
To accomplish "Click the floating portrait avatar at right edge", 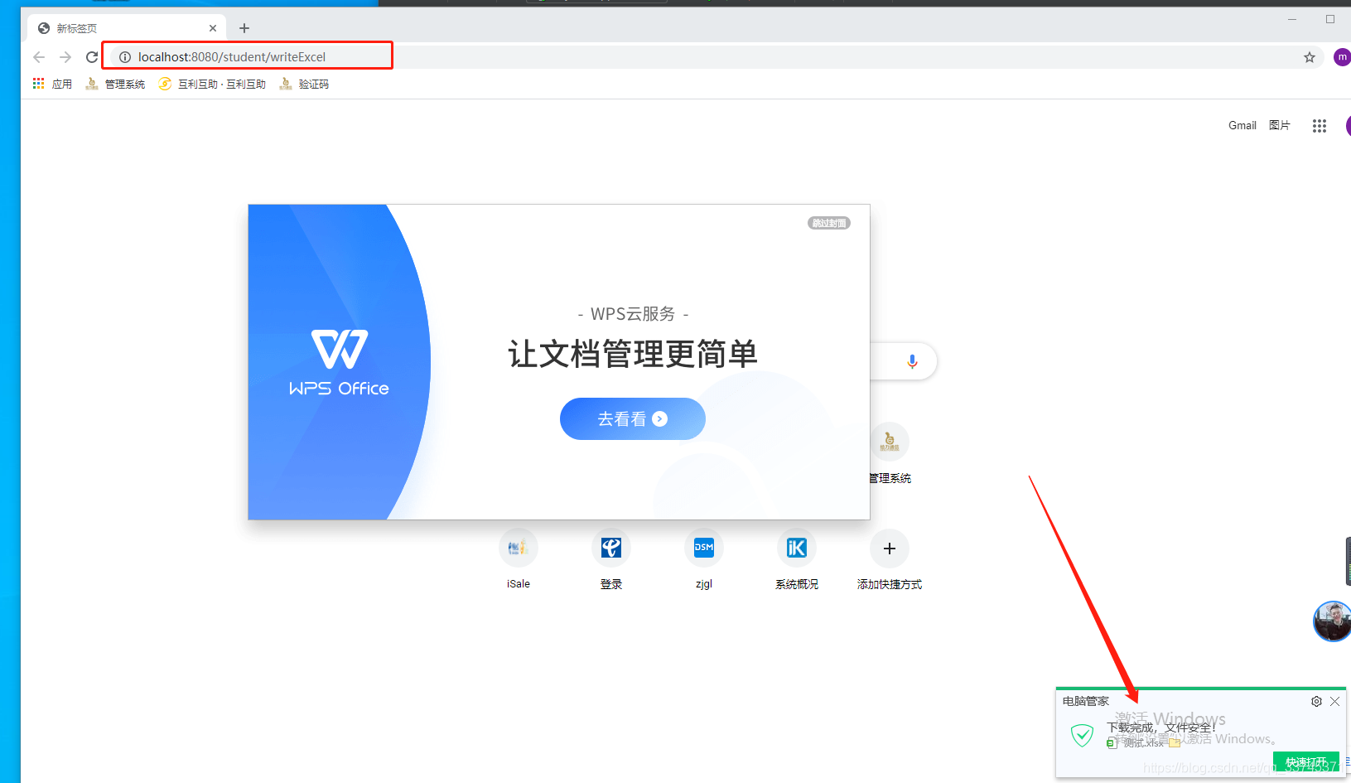I will (x=1332, y=621).
